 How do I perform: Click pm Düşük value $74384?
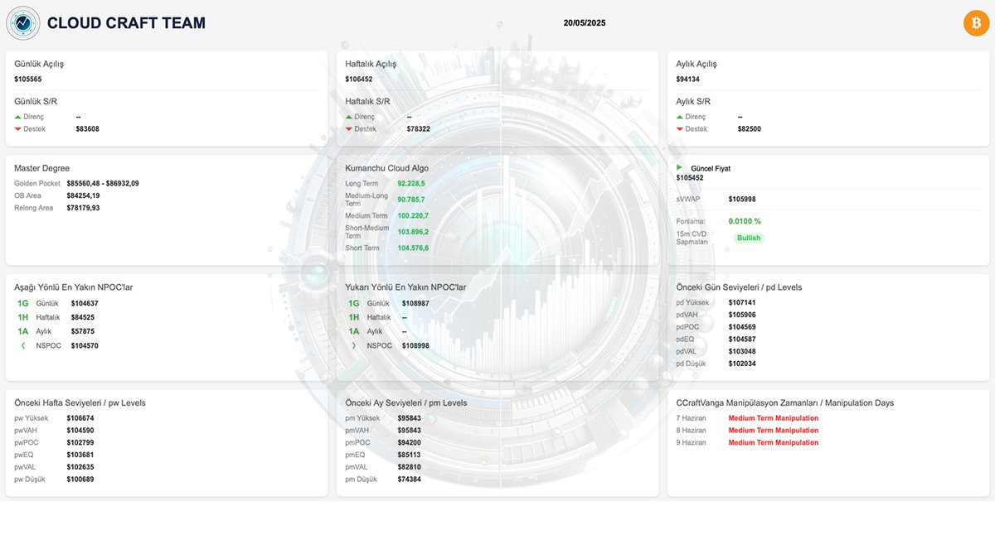409,479
